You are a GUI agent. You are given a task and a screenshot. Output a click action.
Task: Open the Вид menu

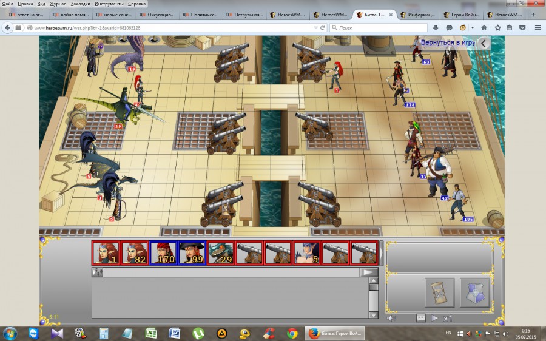point(41,4)
